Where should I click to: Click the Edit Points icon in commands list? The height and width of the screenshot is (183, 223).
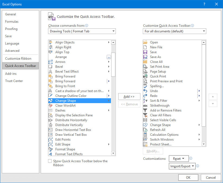pos(50,140)
